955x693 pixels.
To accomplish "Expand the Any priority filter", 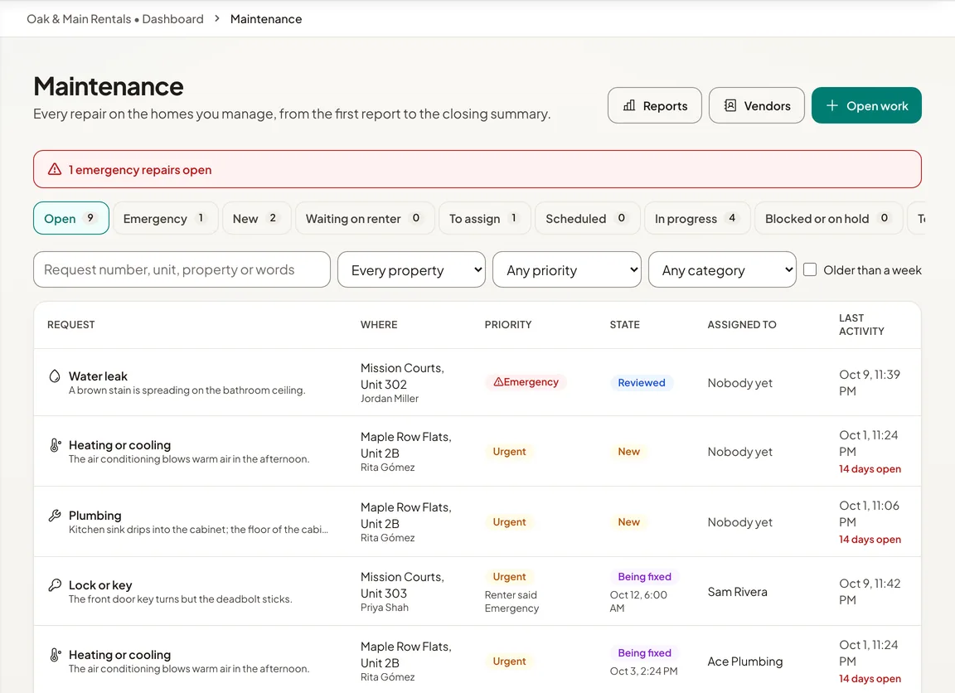I will point(567,269).
